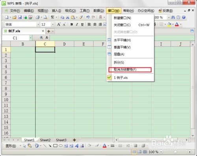The width and height of the screenshot is (197, 156).
Task: Click the Cut scissors icon
Action: (67, 17)
